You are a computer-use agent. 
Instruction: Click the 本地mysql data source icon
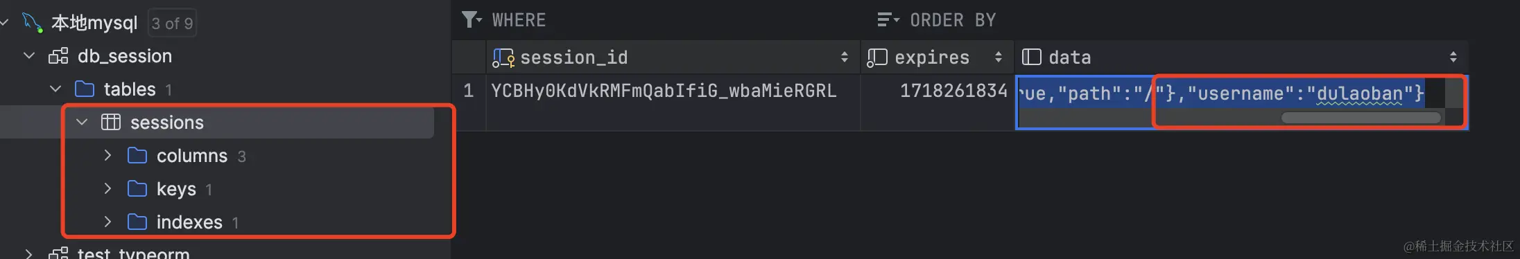click(x=32, y=22)
